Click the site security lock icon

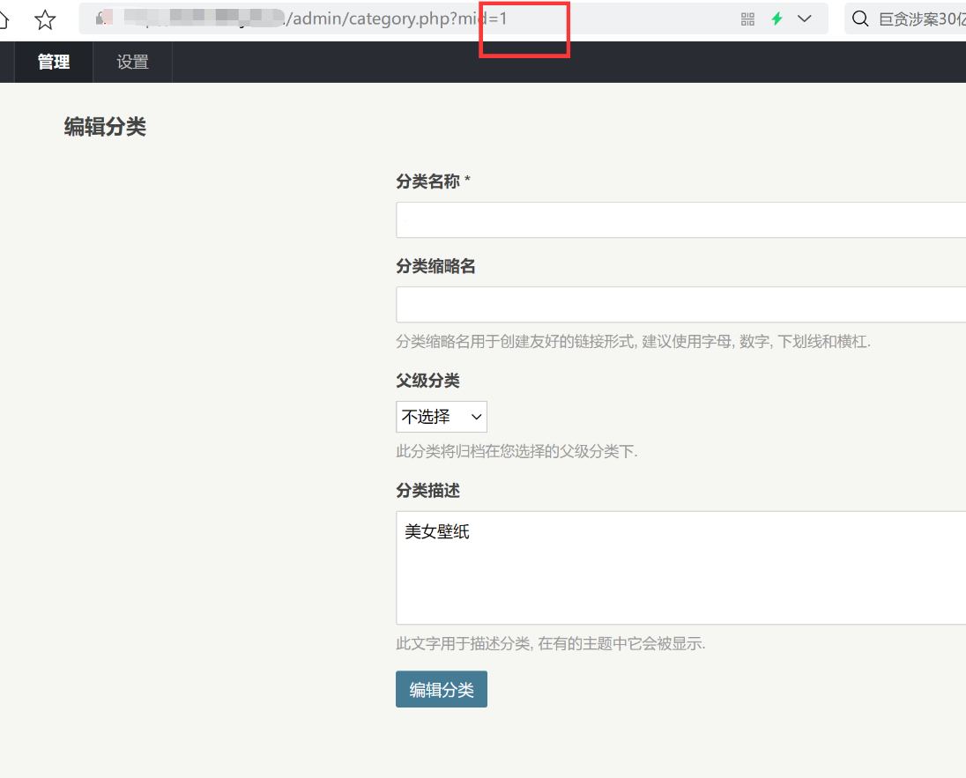(x=101, y=19)
